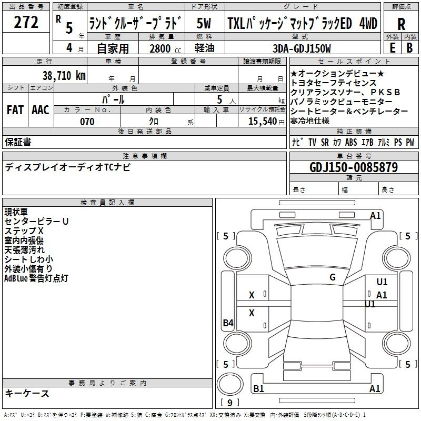Select note ディスプレイオーディオTCナビ
421x421 pixels.
(67, 167)
